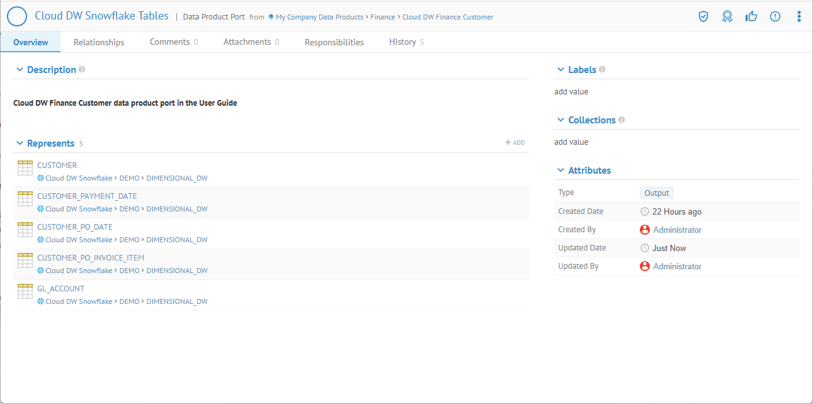Viewport: 813px width, 404px height.
Task: Open the History tab
Action: coord(402,42)
